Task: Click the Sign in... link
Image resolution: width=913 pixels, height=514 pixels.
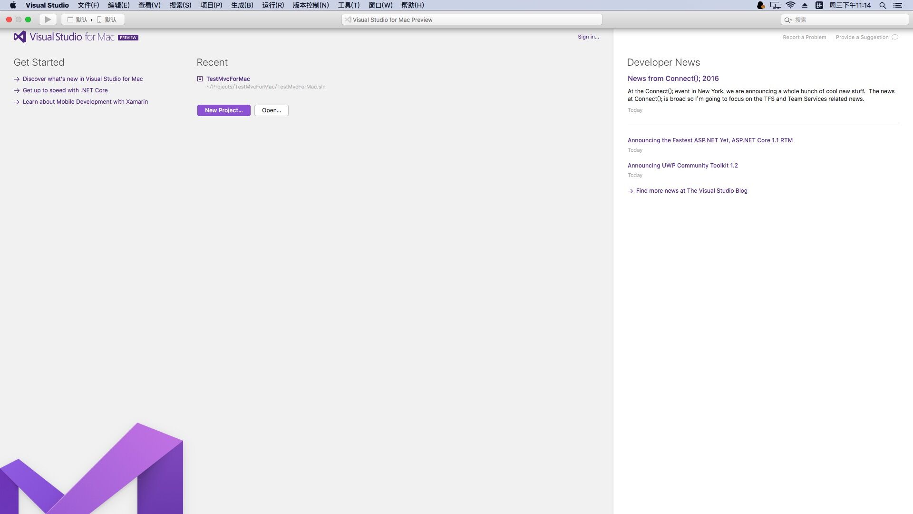Action: [x=588, y=37]
